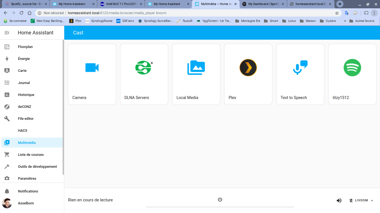This screenshot has height=213, width=380.
Task: Close the Multimédia browser tab
Action: click(236, 4)
